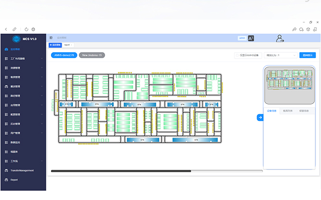Expand the 工厂布局建模 menu chevron

coord(42,59)
